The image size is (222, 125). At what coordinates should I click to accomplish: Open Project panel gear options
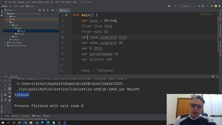click(53, 10)
